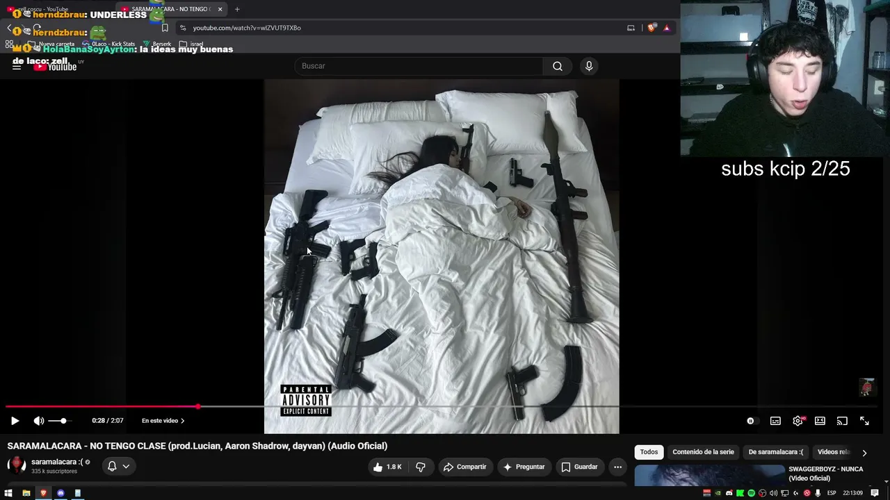This screenshot has width=890, height=500.
Task: Like the video with thumbs-up button
Action: (388, 467)
